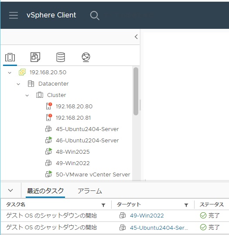Collapse the Cluster tree node
The height and width of the screenshot is (235, 229).
pyautogui.click(x=27, y=96)
